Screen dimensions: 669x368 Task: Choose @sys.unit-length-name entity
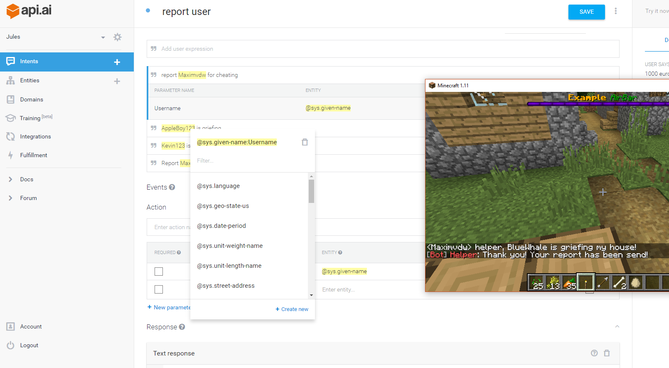(x=229, y=266)
